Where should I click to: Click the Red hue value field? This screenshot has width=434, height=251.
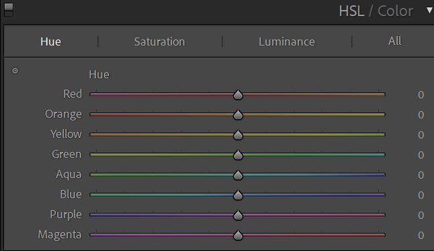pos(421,95)
